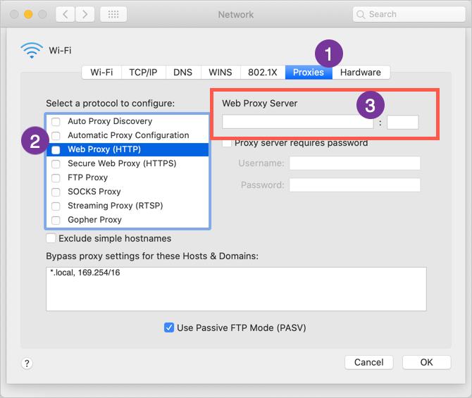Enable the Web Proxy (HTTP) checkbox
The image size is (472, 398).
point(56,150)
